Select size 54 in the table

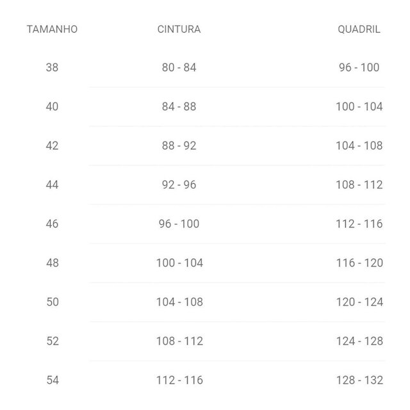point(53,380)
